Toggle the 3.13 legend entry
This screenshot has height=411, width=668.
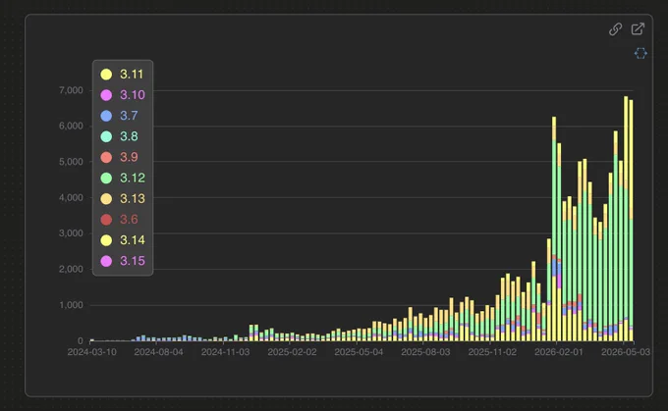(123, 199)
